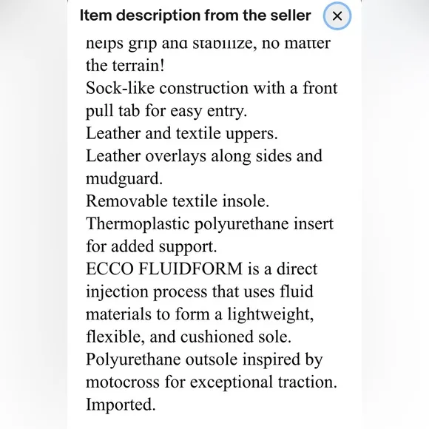
Task: Click 'injection process that uses fluid' line
Action: point(200,291)
